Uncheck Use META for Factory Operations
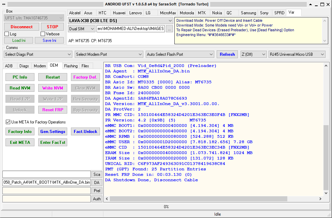Viewport: 332px width, 218px height. click(8, 122)
